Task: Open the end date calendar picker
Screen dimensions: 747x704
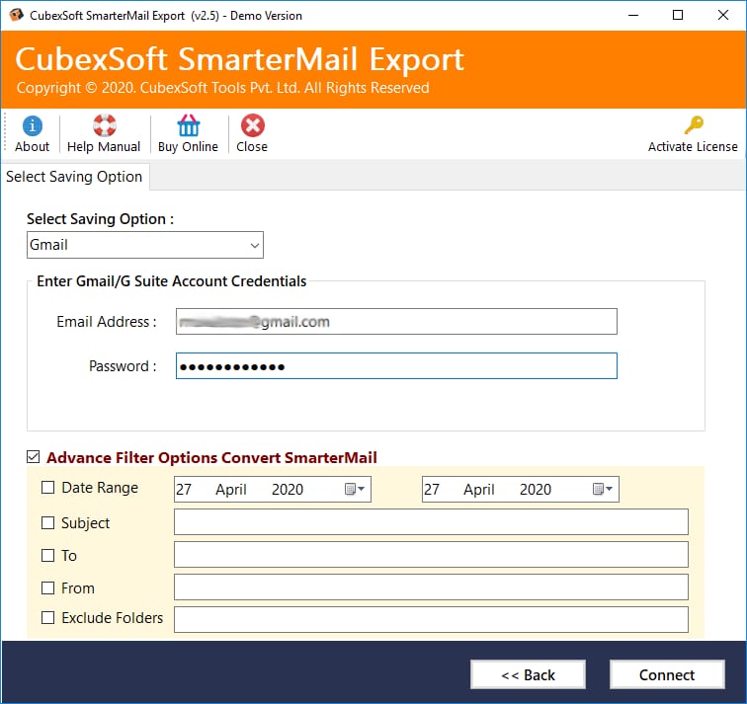Action: pyautogui.click(x=603, y=489)
